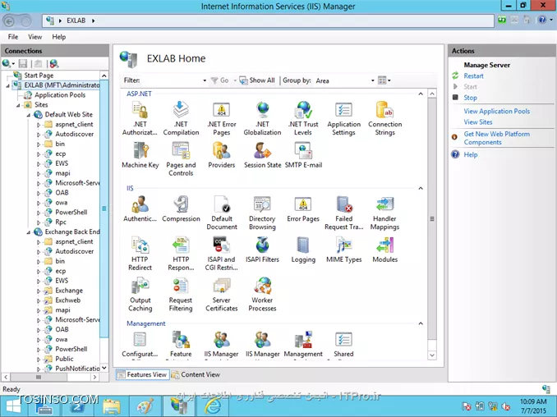557x417 pixels.
Task: Click Restart in Actions pane
Action: [x=473, y=76]
